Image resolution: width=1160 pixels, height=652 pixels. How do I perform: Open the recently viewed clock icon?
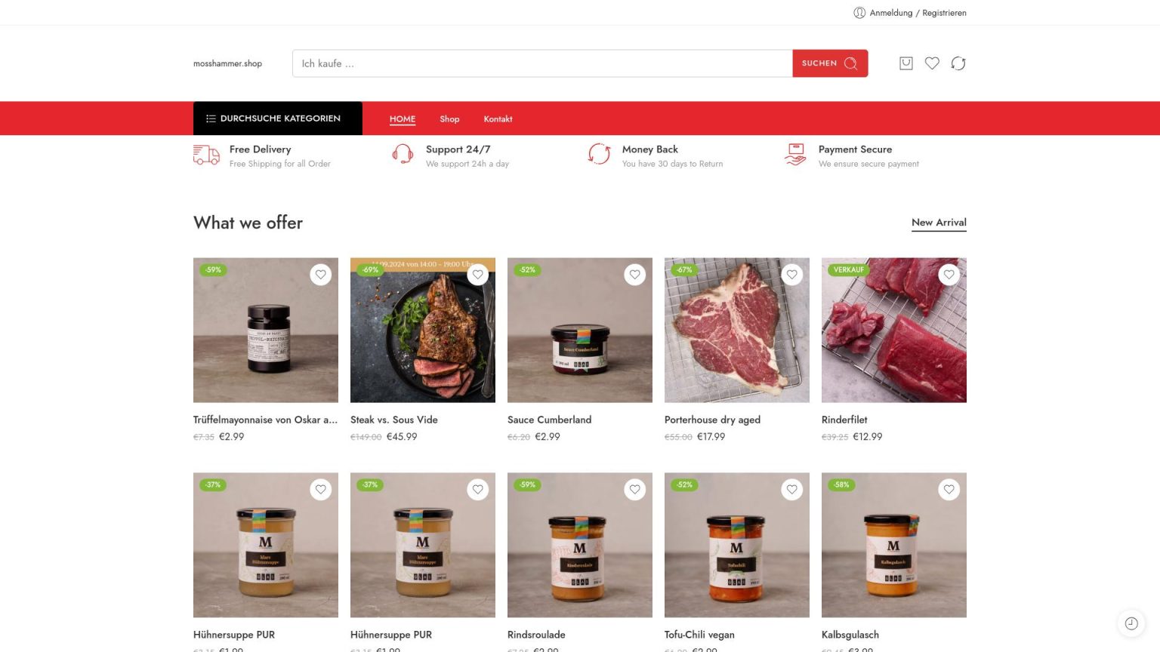[1131, 623]
